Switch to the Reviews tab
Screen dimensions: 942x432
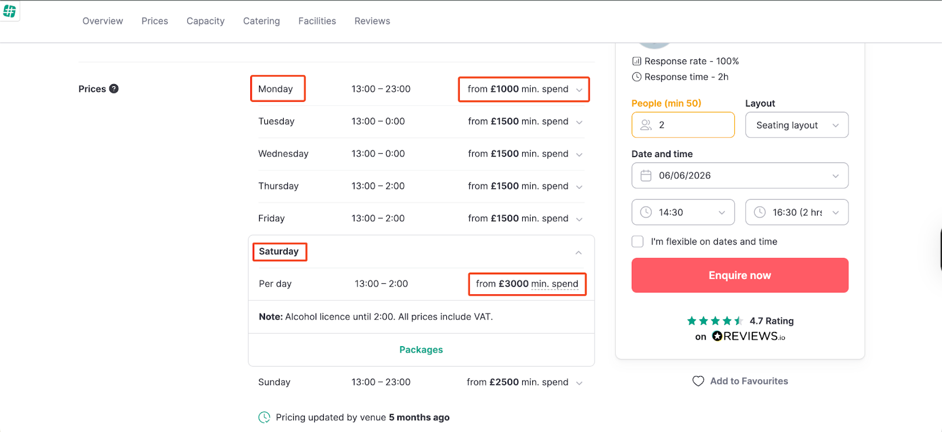372,21
